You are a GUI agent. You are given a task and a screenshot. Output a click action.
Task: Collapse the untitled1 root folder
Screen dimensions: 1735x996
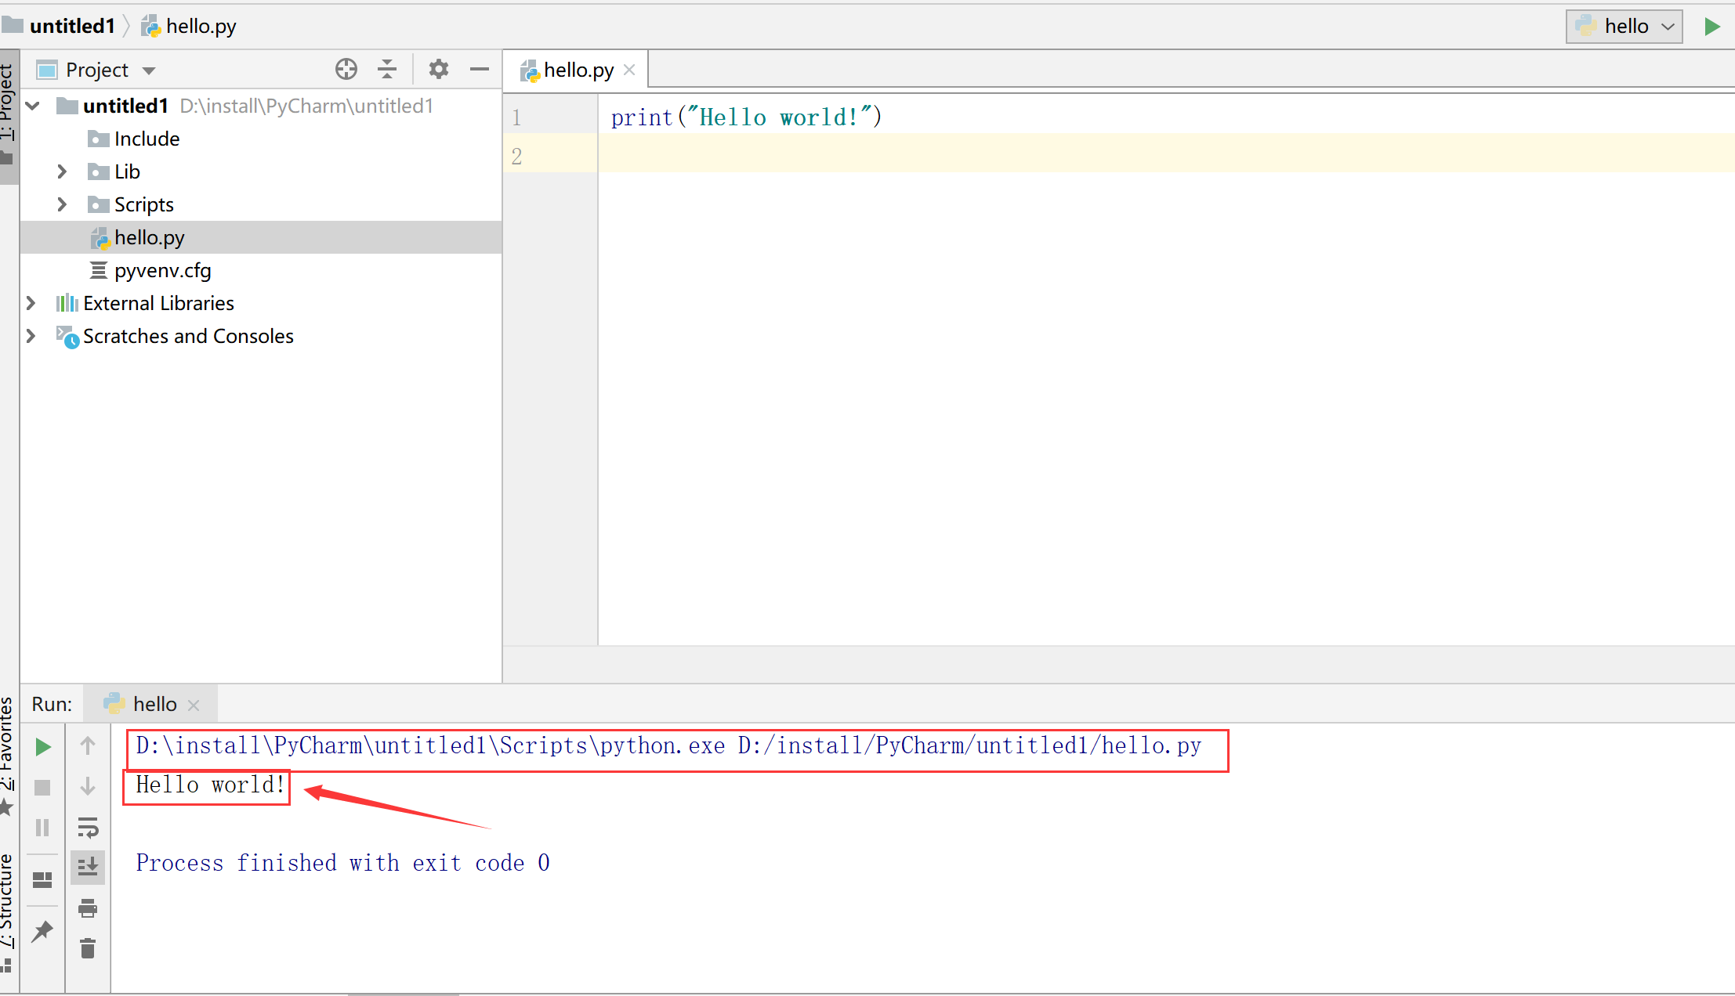[x=33, y=106]
